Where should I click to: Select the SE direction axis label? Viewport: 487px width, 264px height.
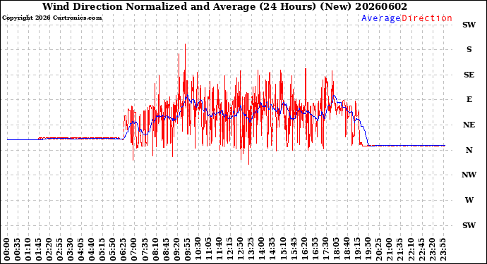tap(469, 75)
